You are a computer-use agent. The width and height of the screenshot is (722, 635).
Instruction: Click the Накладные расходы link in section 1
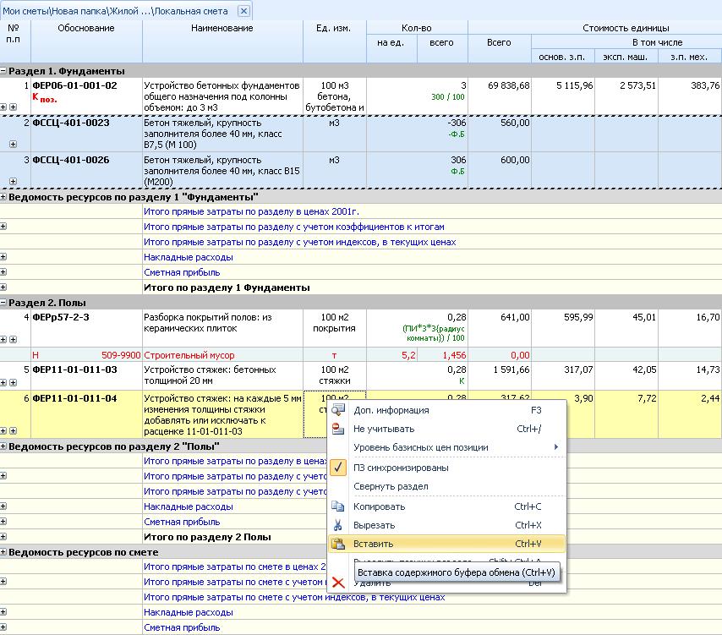189,257
